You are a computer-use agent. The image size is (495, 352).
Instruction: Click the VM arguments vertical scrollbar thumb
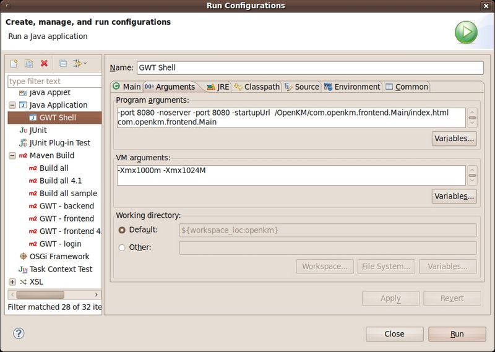472,176
